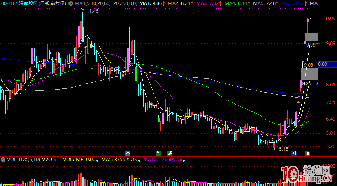Expand the MA4 indicator settings chevron
This screenshot has height=186, width=337.
click(x=71, y=3)
